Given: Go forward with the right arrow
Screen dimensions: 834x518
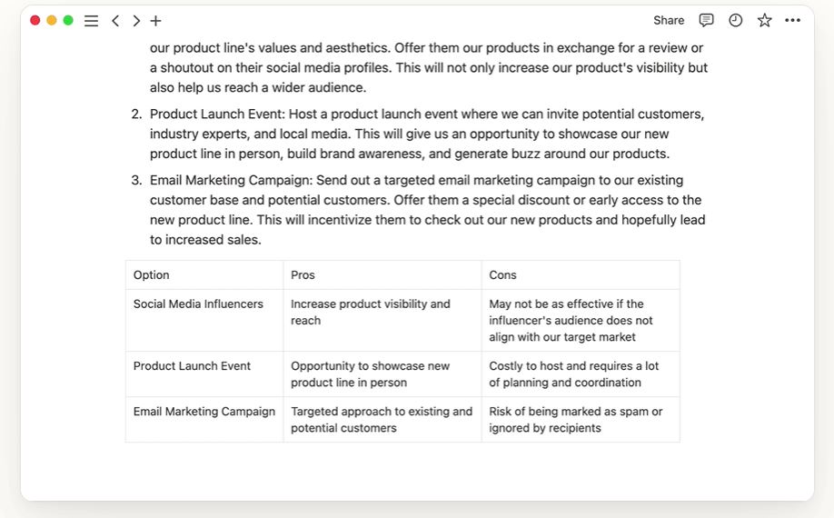Looking at the screenshot, I should pos(136,21).
